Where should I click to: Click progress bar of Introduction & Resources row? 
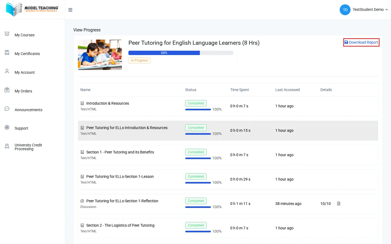pyautogui.click(x=198, y=110)
